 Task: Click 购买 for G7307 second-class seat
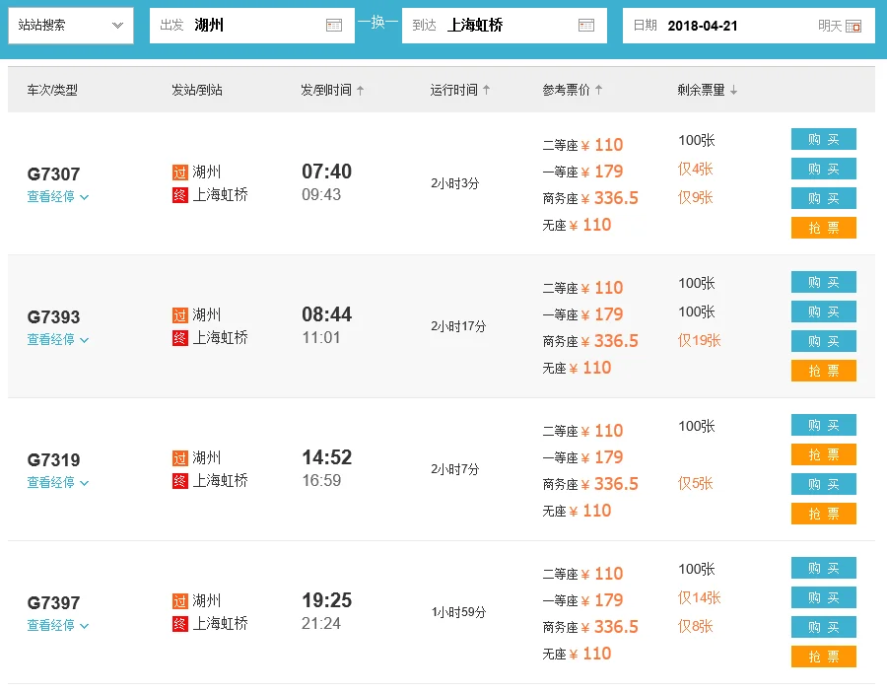823,139
